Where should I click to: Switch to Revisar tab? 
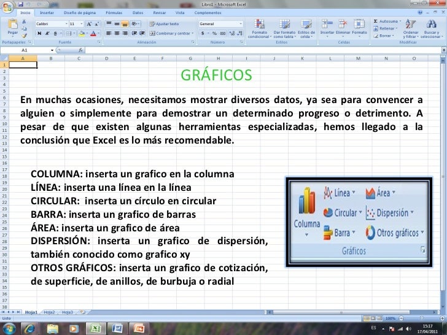[x=160, y=12]
